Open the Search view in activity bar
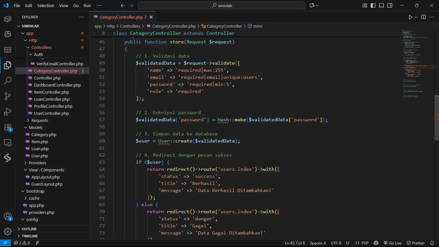The width and height of the screenshot is (439, 247). click(x=8, y=81)
